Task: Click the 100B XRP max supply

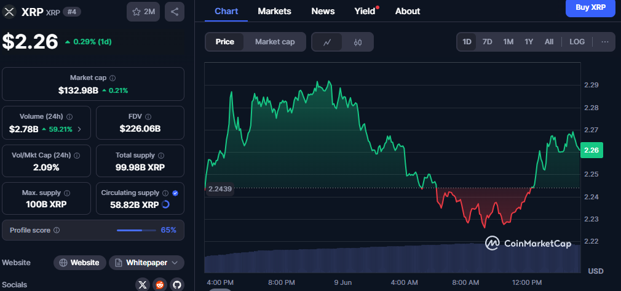Action: click(46, 205)
